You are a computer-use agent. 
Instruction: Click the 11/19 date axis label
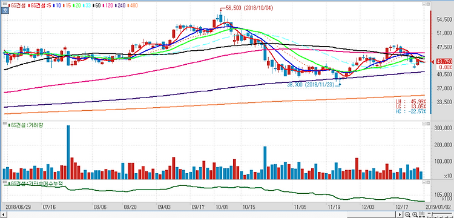[x=334, y=207]
